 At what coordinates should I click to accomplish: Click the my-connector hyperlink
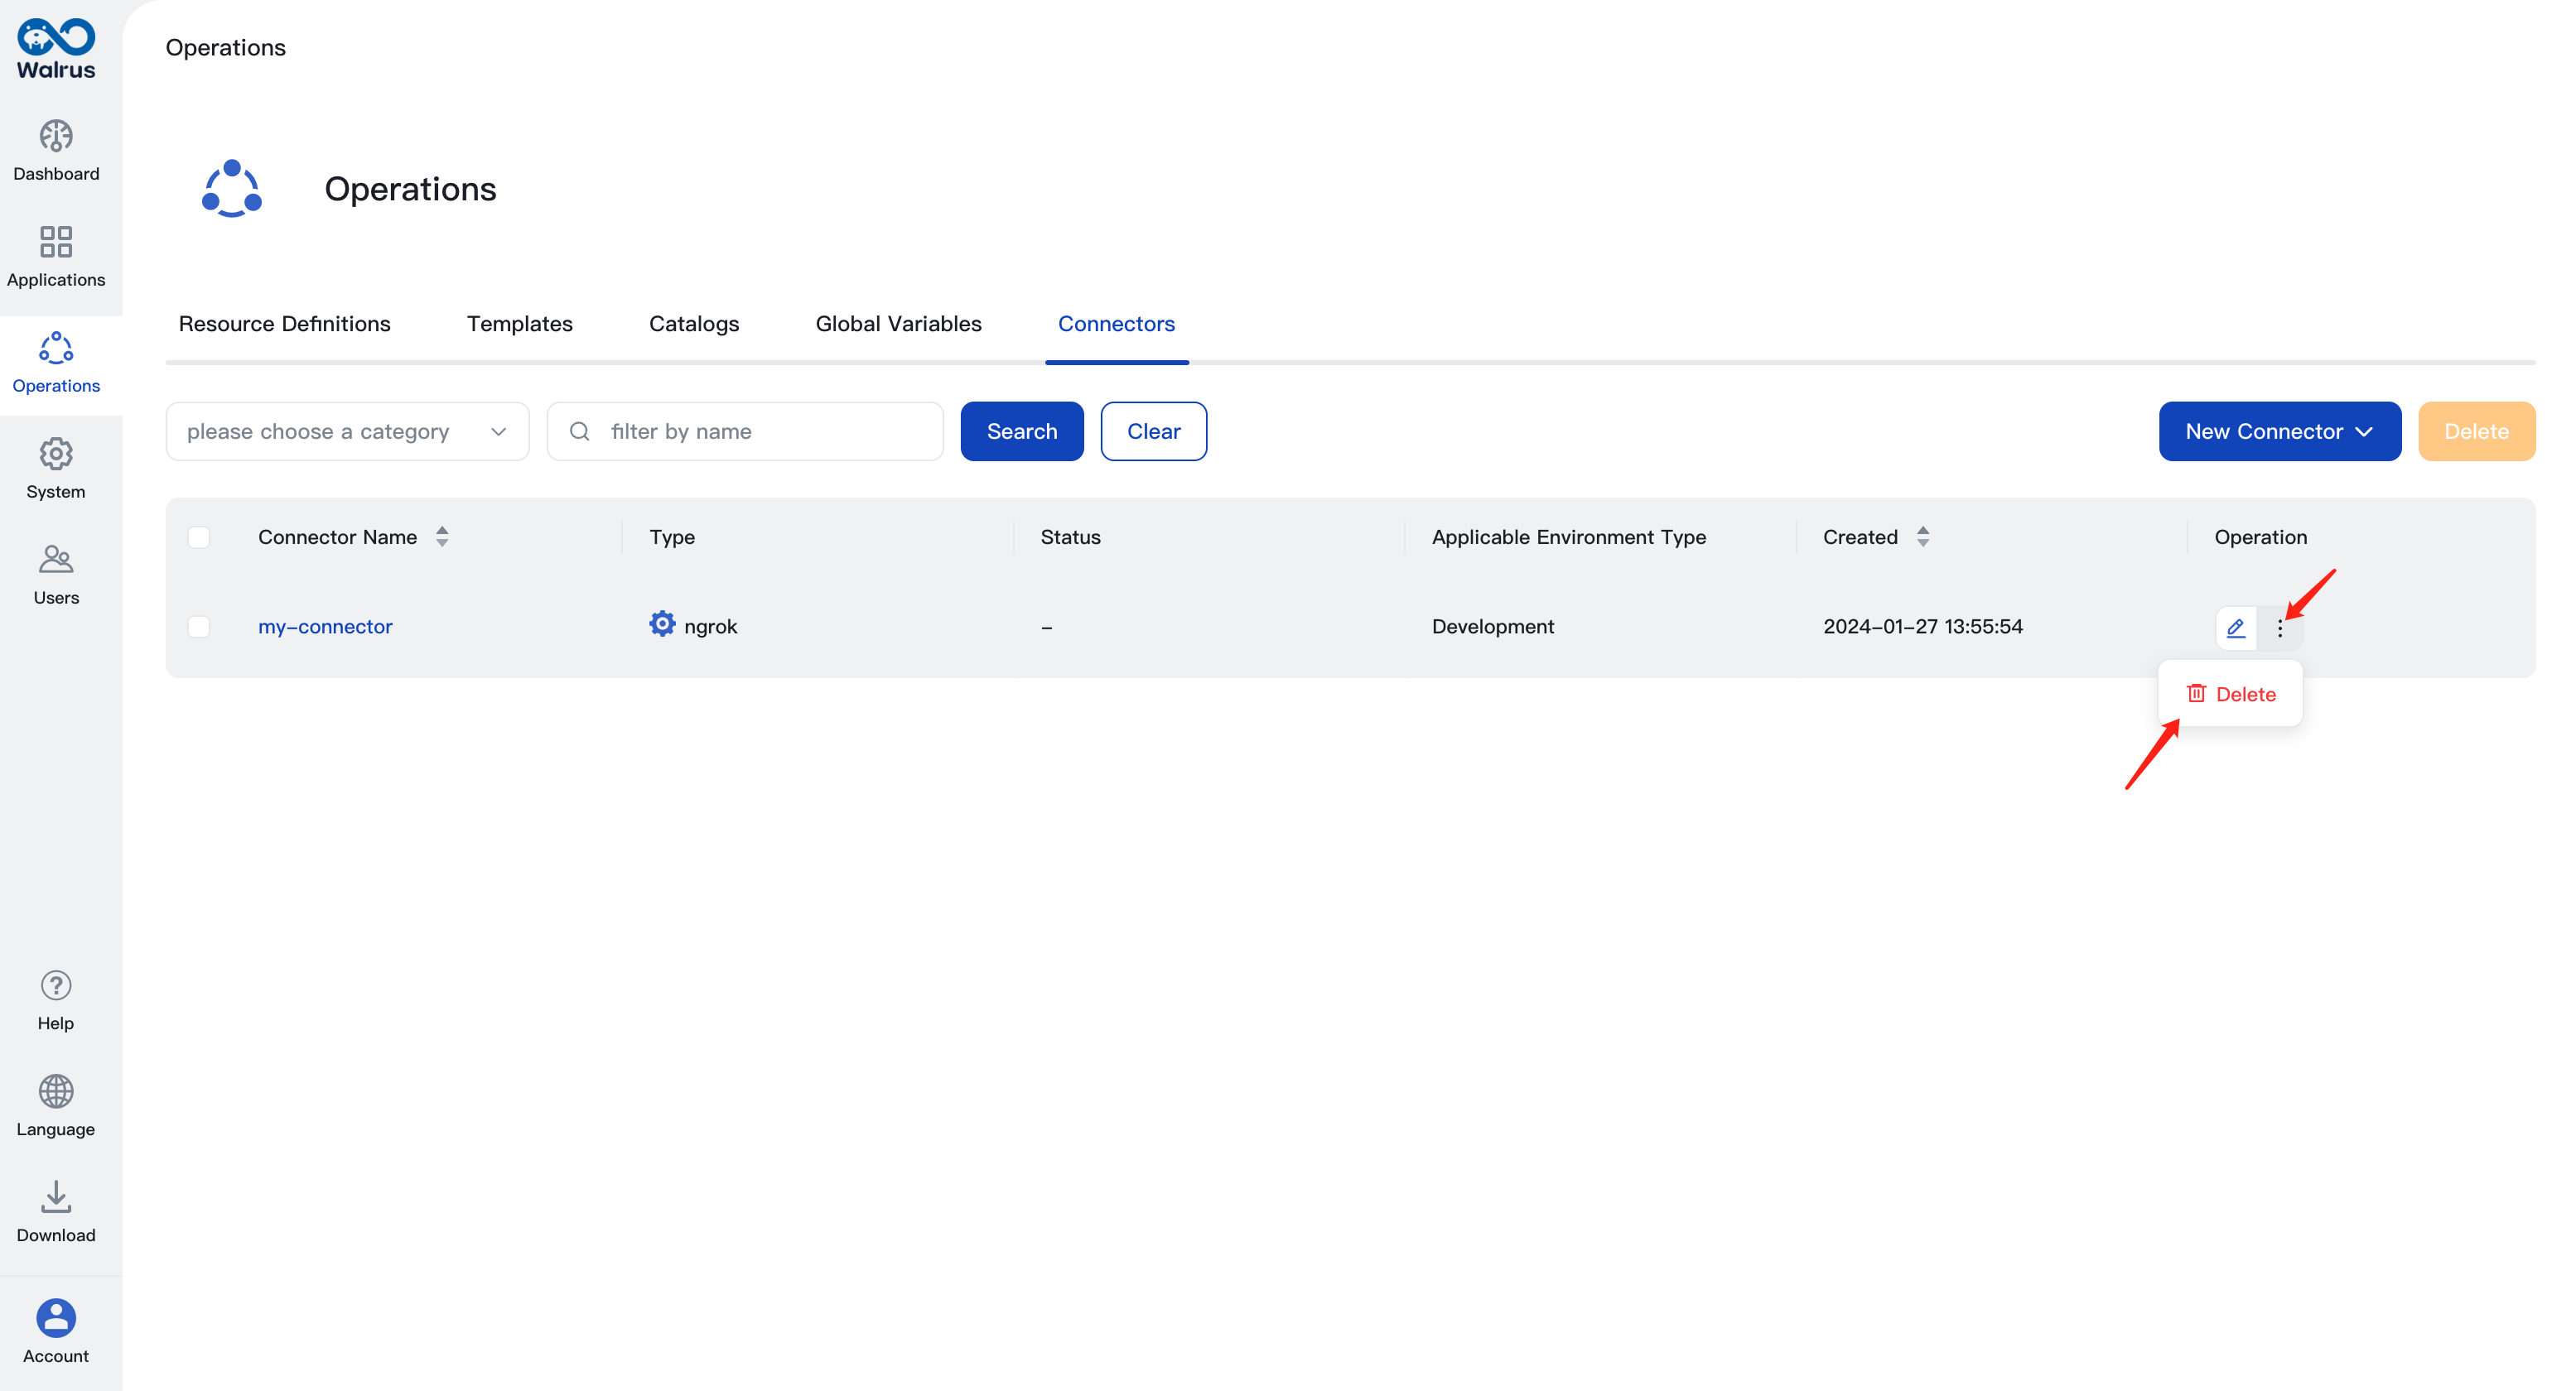click(x=324, y=625)
